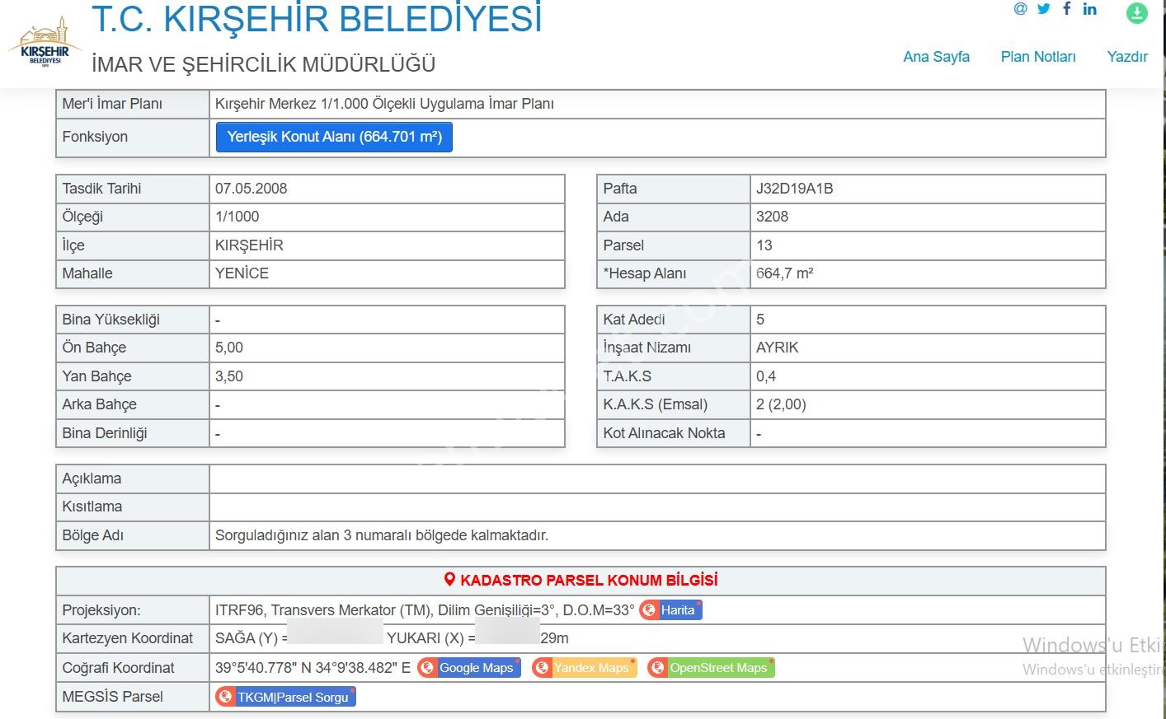
Task: Click the Bölge Adı description text
Action: tap(382, 535)
